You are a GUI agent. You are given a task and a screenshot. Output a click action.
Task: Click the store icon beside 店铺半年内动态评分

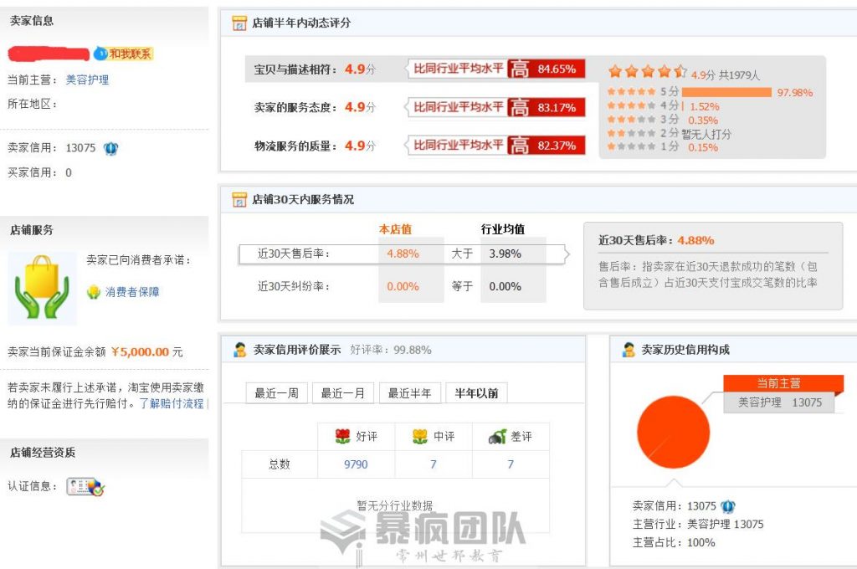click(239, 23)
